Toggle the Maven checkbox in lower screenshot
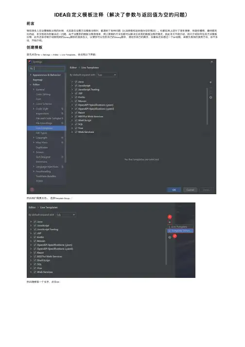This screenshot has height=347, width=245. pyautogui.click(x=35, y=241)
